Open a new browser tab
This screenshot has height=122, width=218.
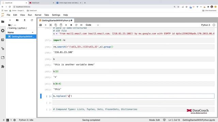85,3
